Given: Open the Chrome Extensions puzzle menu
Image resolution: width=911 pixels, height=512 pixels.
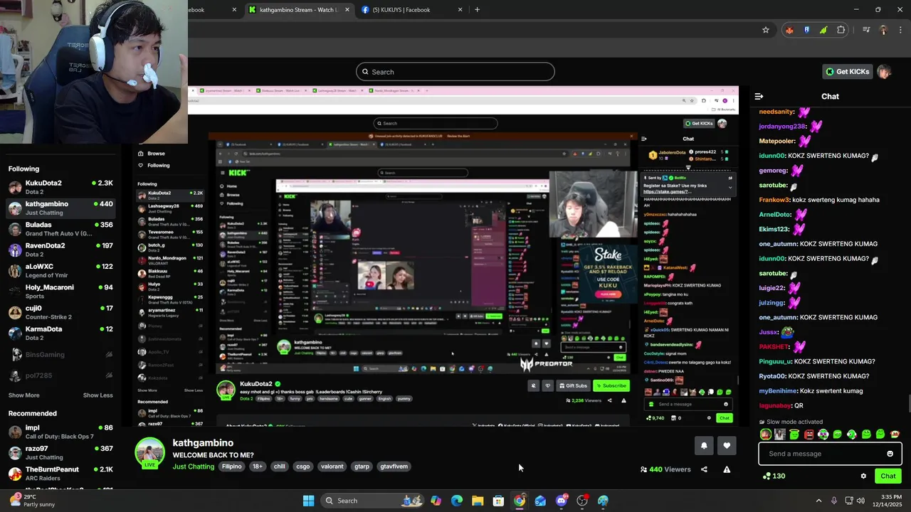Looking at the screenshot, I should (841, 30).
